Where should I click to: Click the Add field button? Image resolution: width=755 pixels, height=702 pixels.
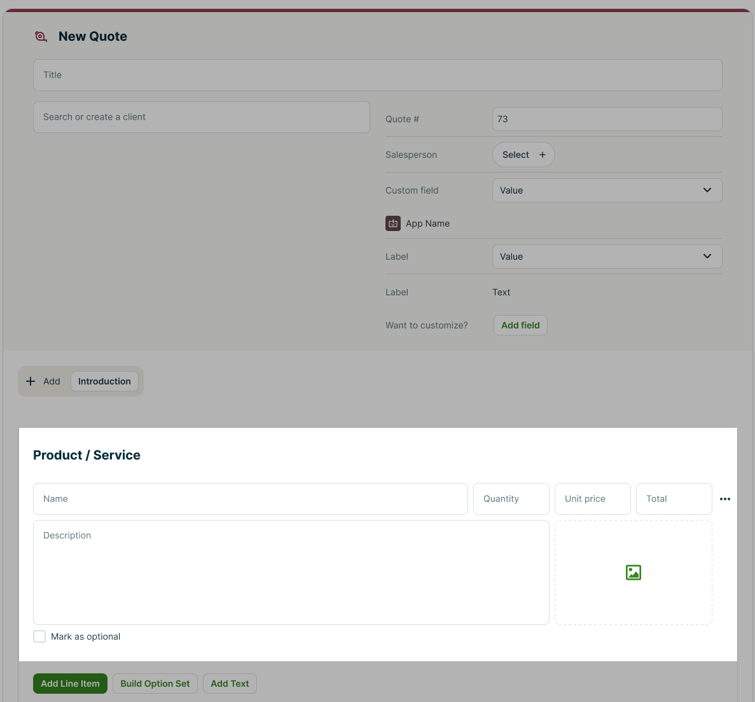click(520, 325)
